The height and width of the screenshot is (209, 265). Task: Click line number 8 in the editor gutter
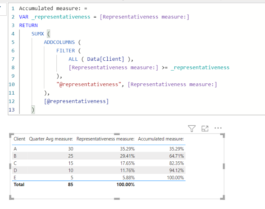click(x=13, y=68)
